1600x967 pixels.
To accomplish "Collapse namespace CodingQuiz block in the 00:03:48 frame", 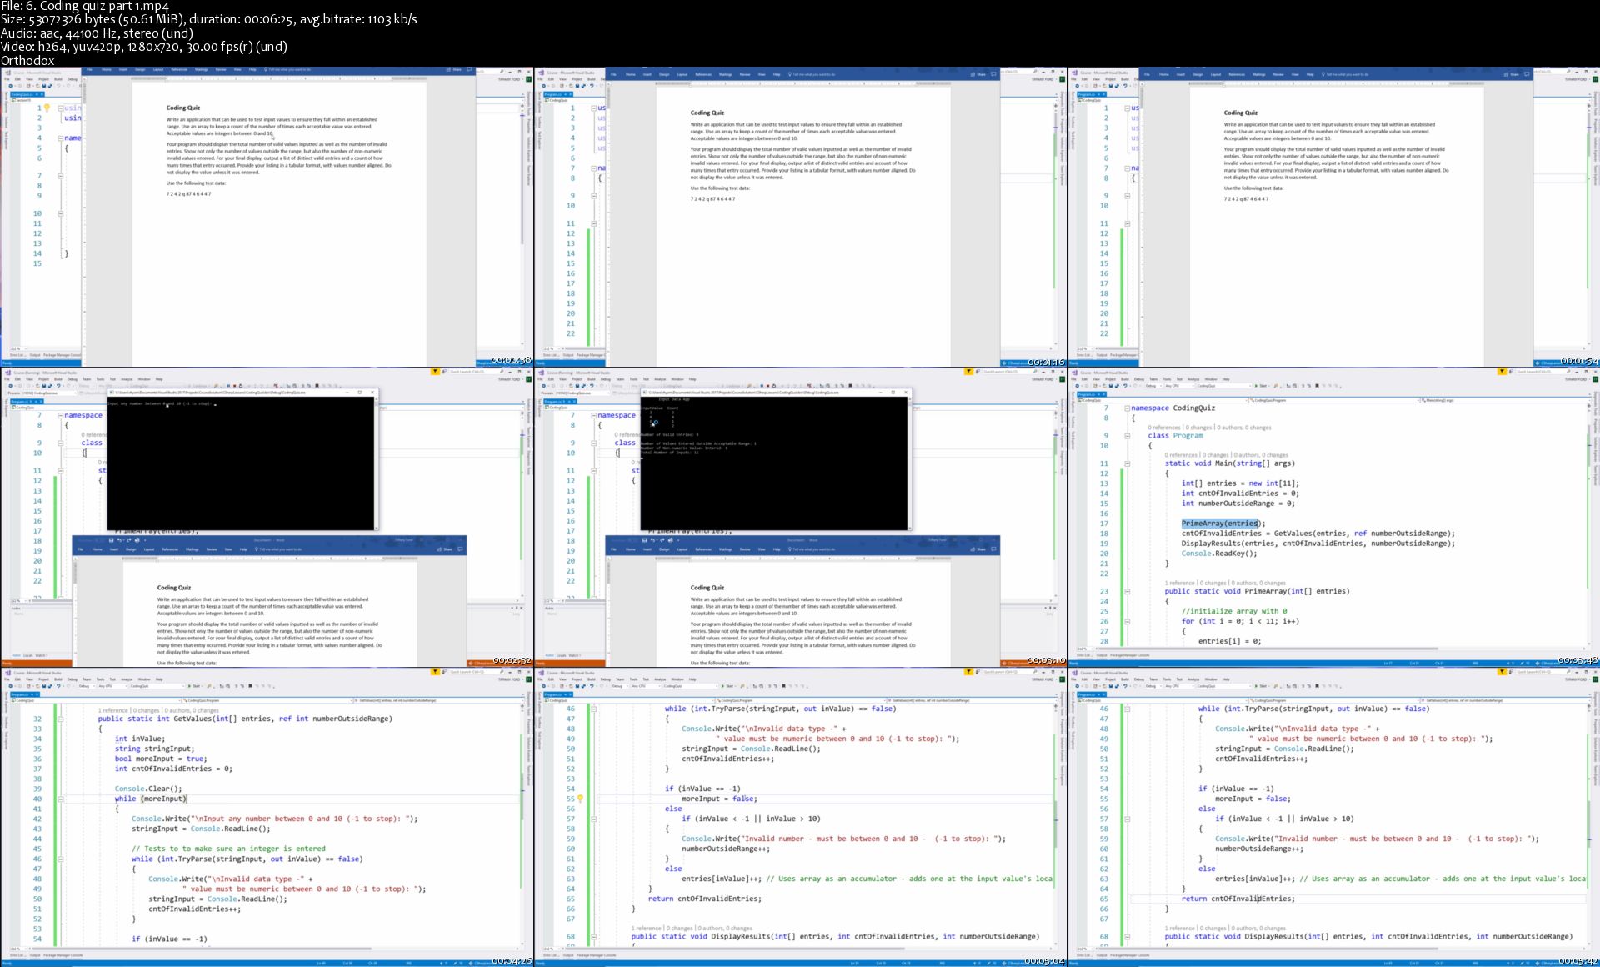I will [1127, 408].
